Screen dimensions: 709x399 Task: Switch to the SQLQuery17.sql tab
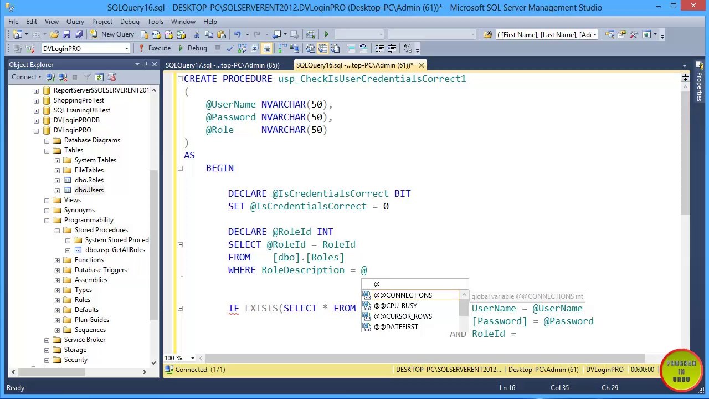point(222,65)
